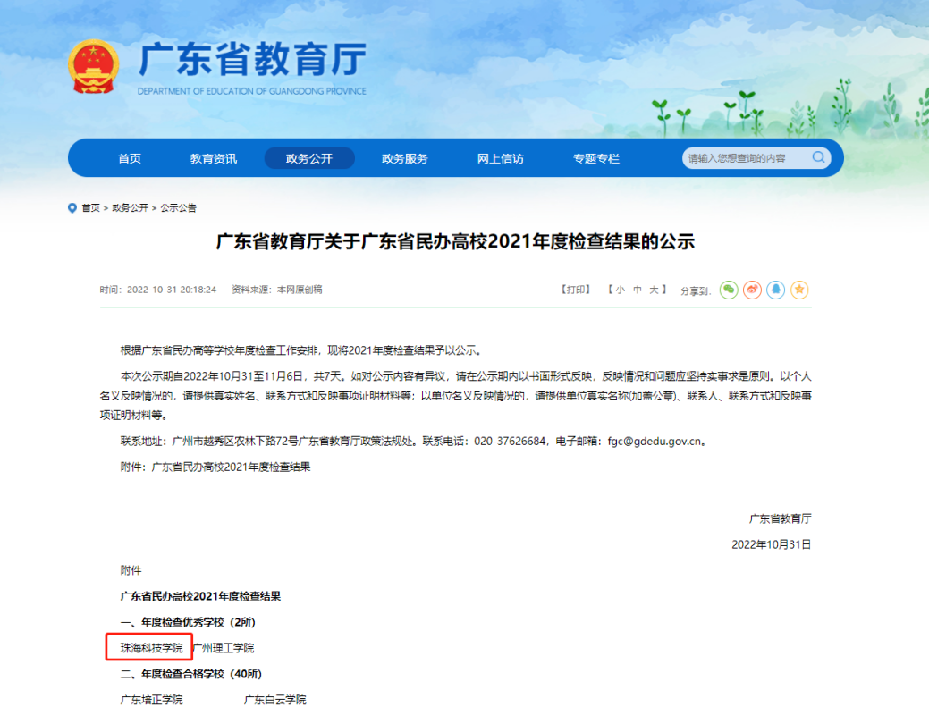929x715 pixels.
Task: Open 教育资讯 navigation tab
Action: (x=214, y=158)
